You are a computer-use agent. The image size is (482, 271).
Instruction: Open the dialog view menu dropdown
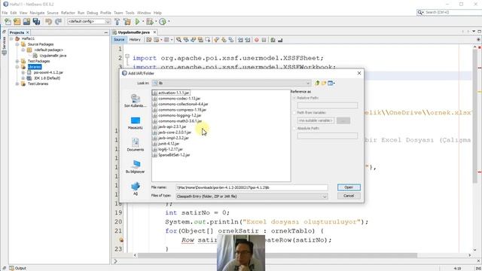(331, 83)
